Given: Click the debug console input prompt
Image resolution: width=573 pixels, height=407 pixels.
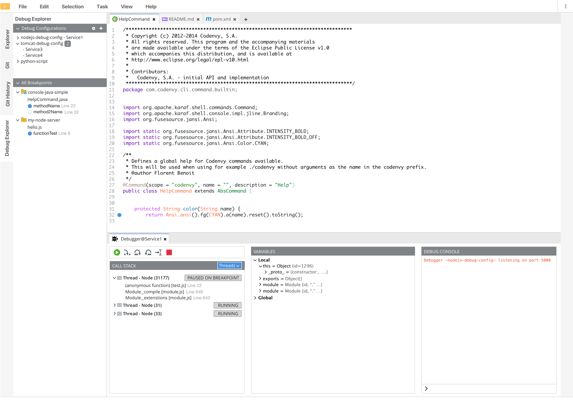Looking at the screenshot, I should click(x=489, y=389).
